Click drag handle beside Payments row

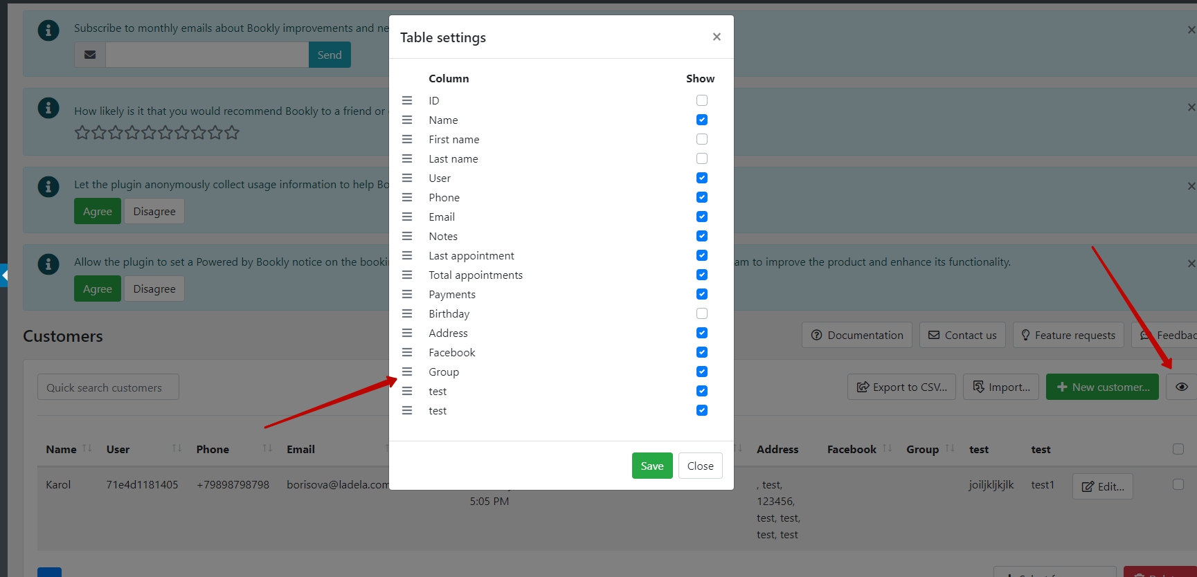(x=407, y=294)
